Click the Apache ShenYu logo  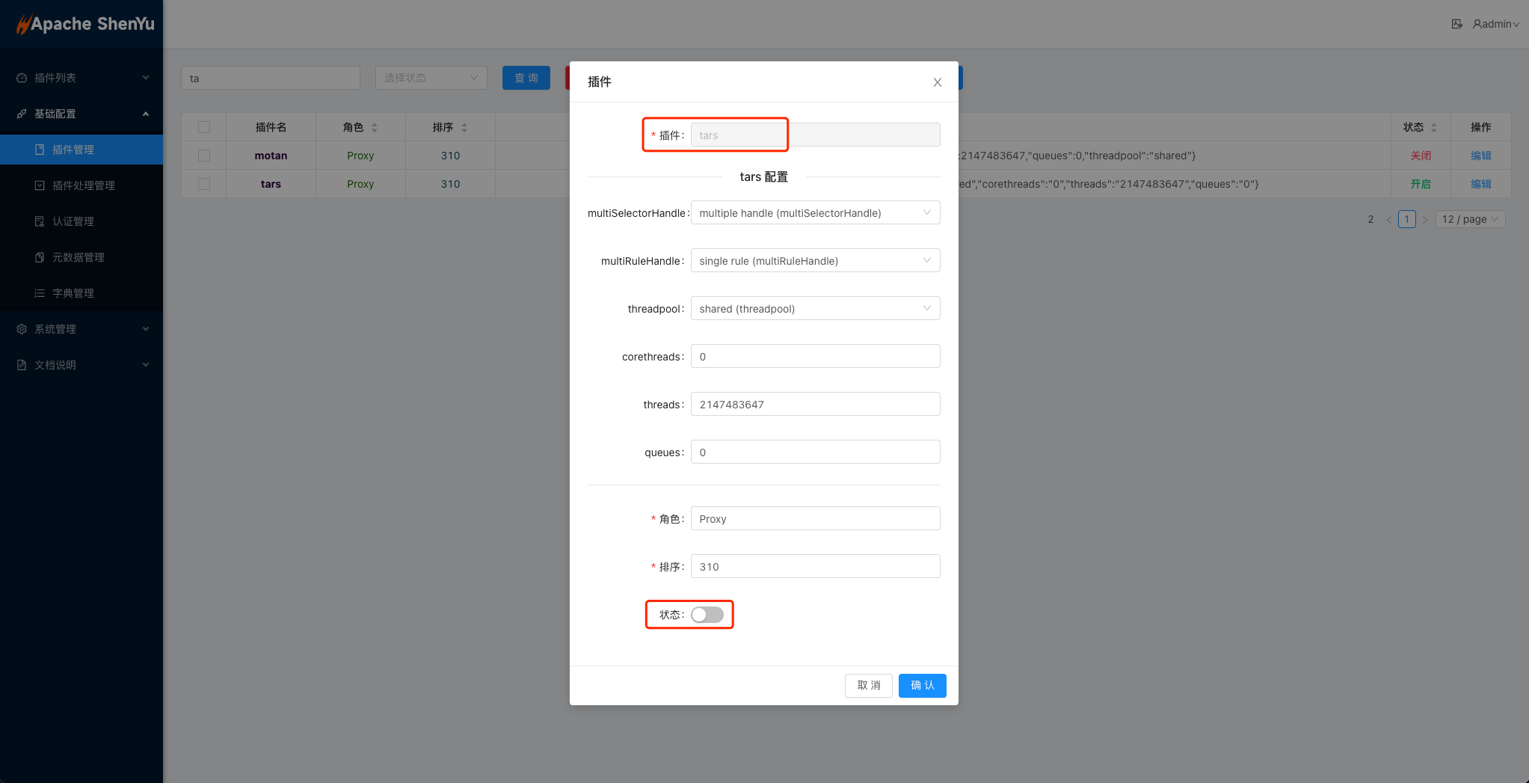(x=85, y=24)
